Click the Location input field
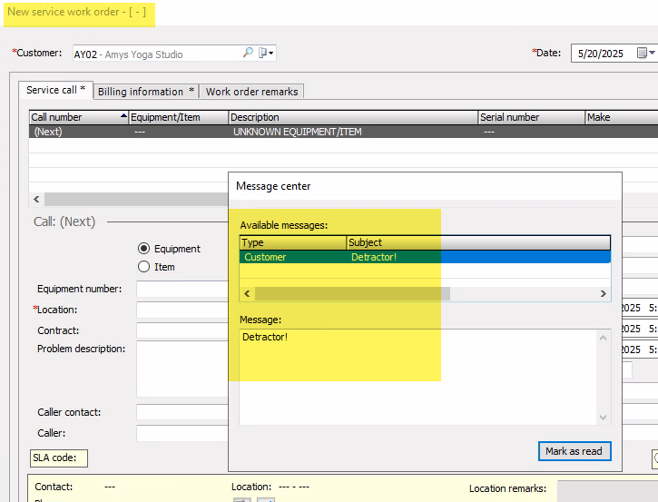 182,310
